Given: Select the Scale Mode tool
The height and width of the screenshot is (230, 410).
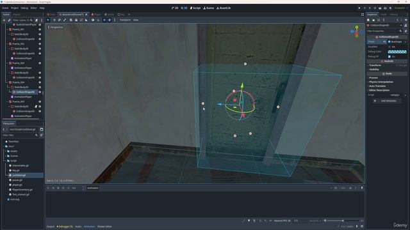Looking at the screenshot, I should click(65, 20).
